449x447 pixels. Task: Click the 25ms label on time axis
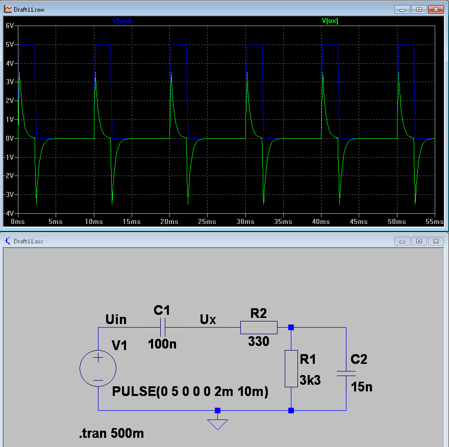point(207,221)
